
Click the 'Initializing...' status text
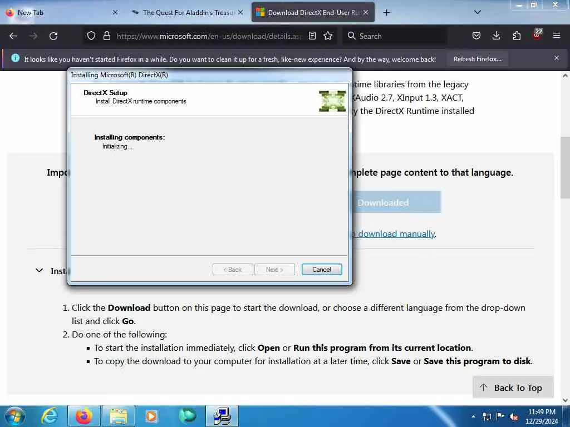(x=117, y=146)
